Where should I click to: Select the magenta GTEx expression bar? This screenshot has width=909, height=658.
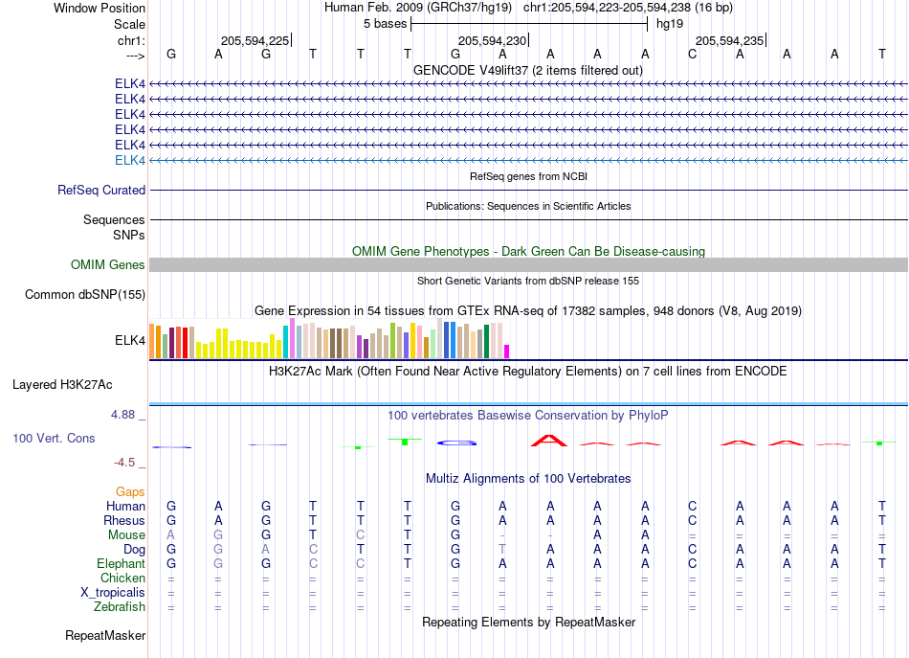506,352
